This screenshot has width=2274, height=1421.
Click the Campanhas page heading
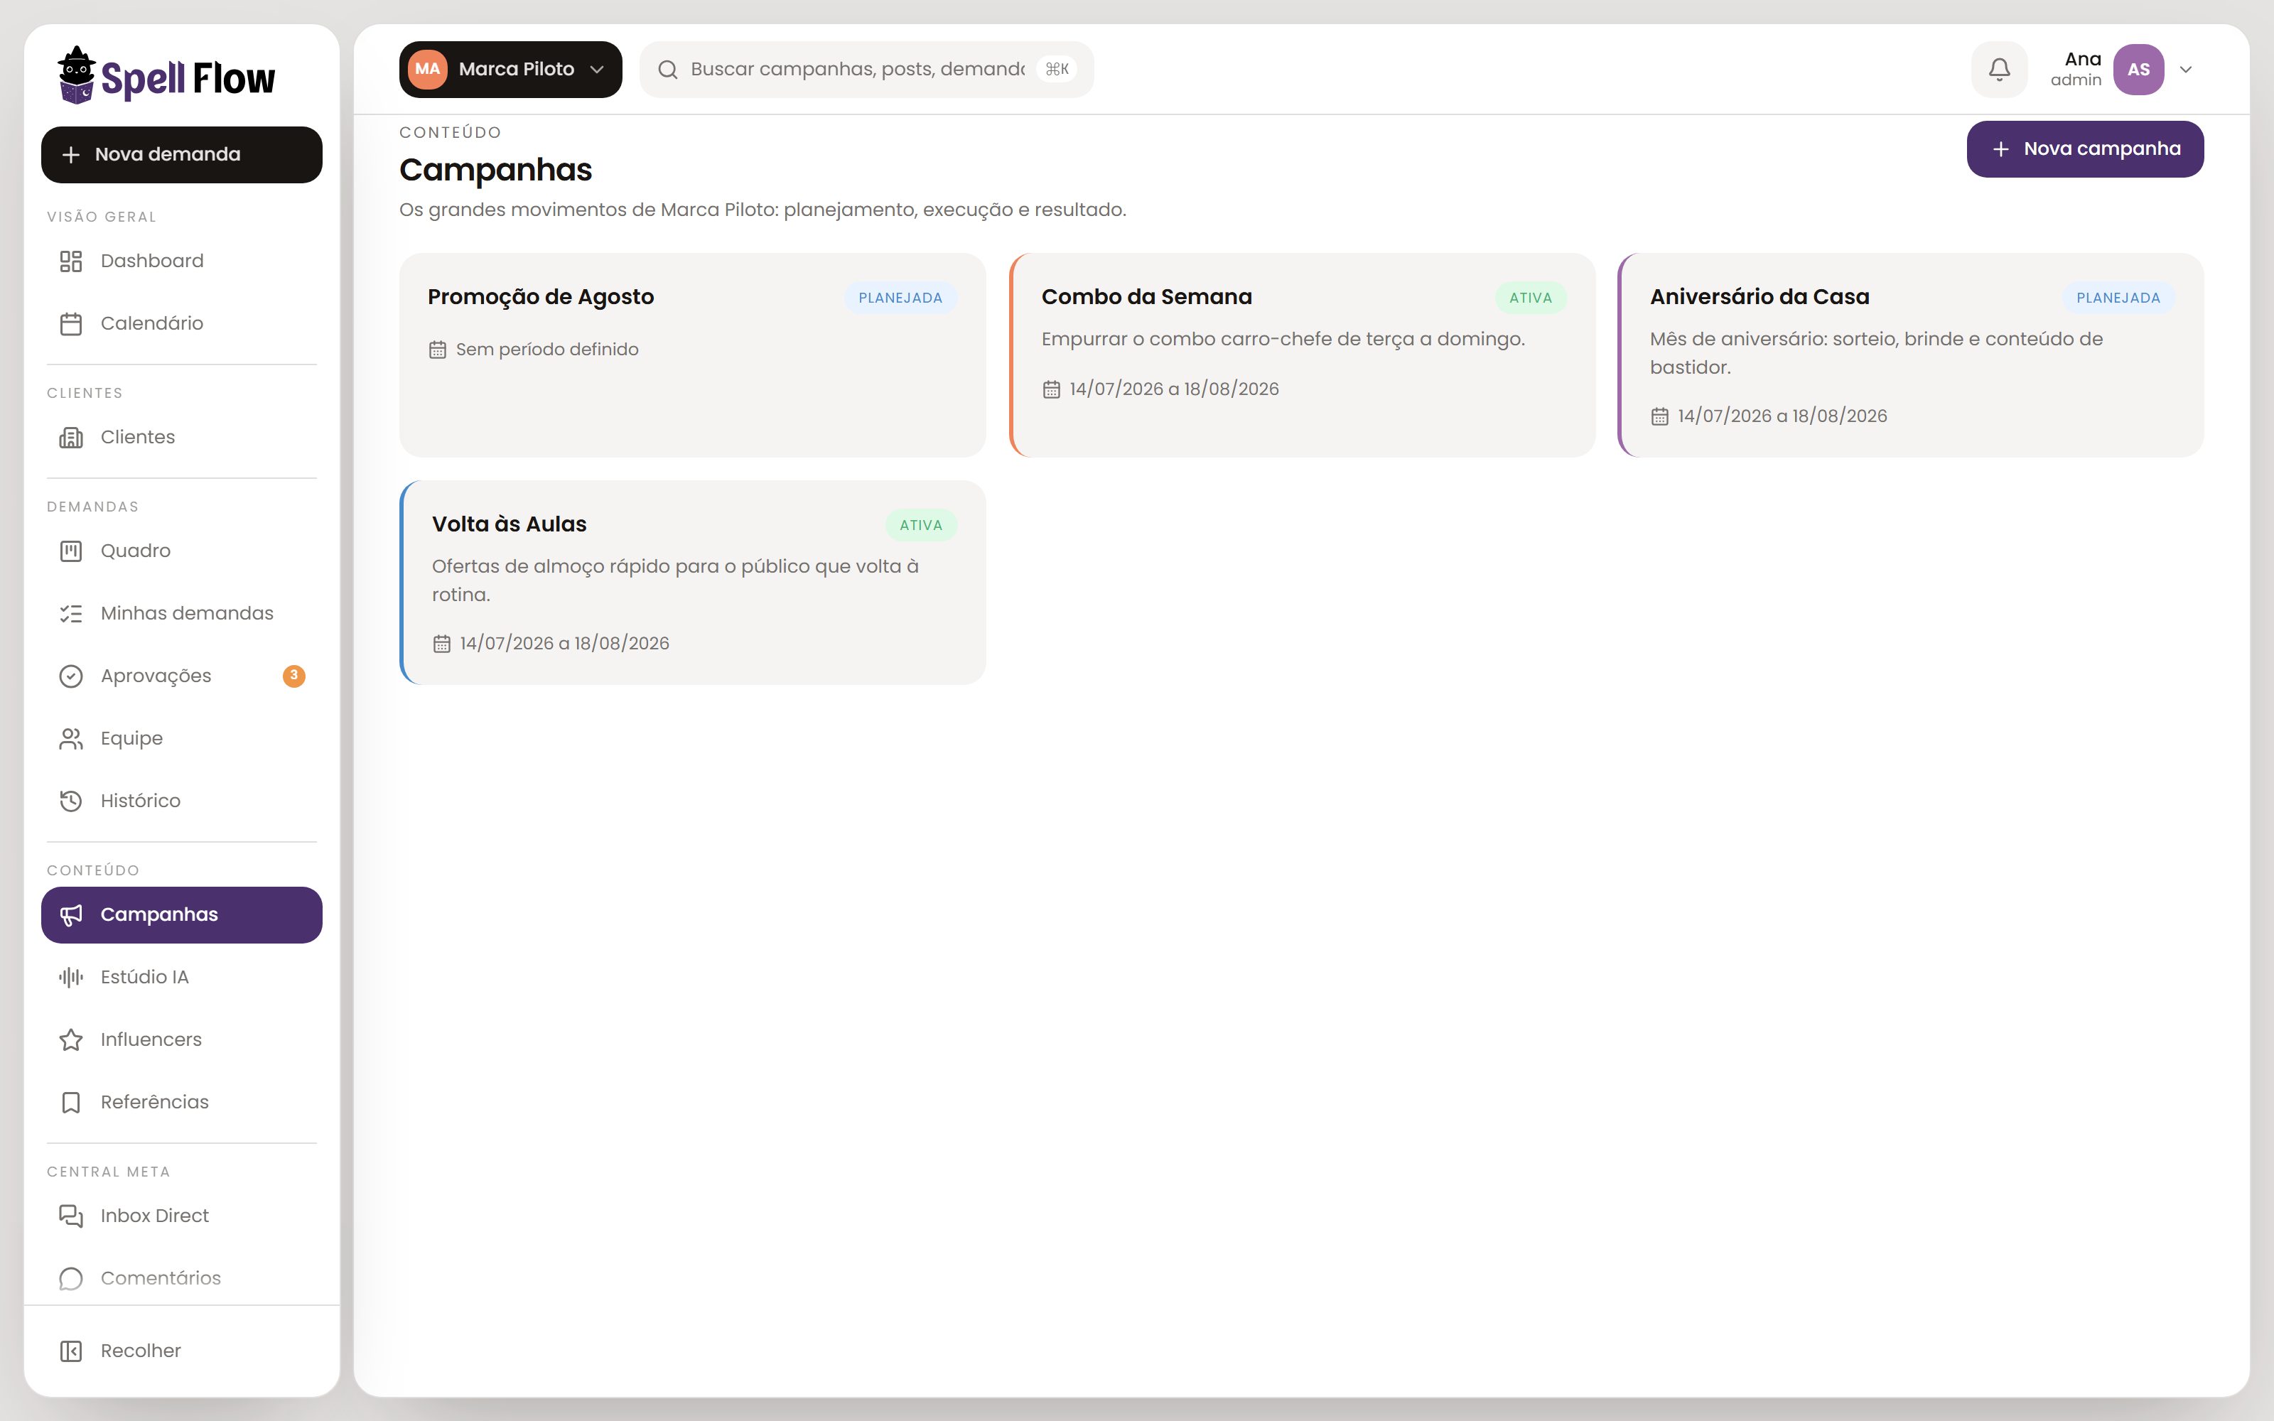(495, 170)
